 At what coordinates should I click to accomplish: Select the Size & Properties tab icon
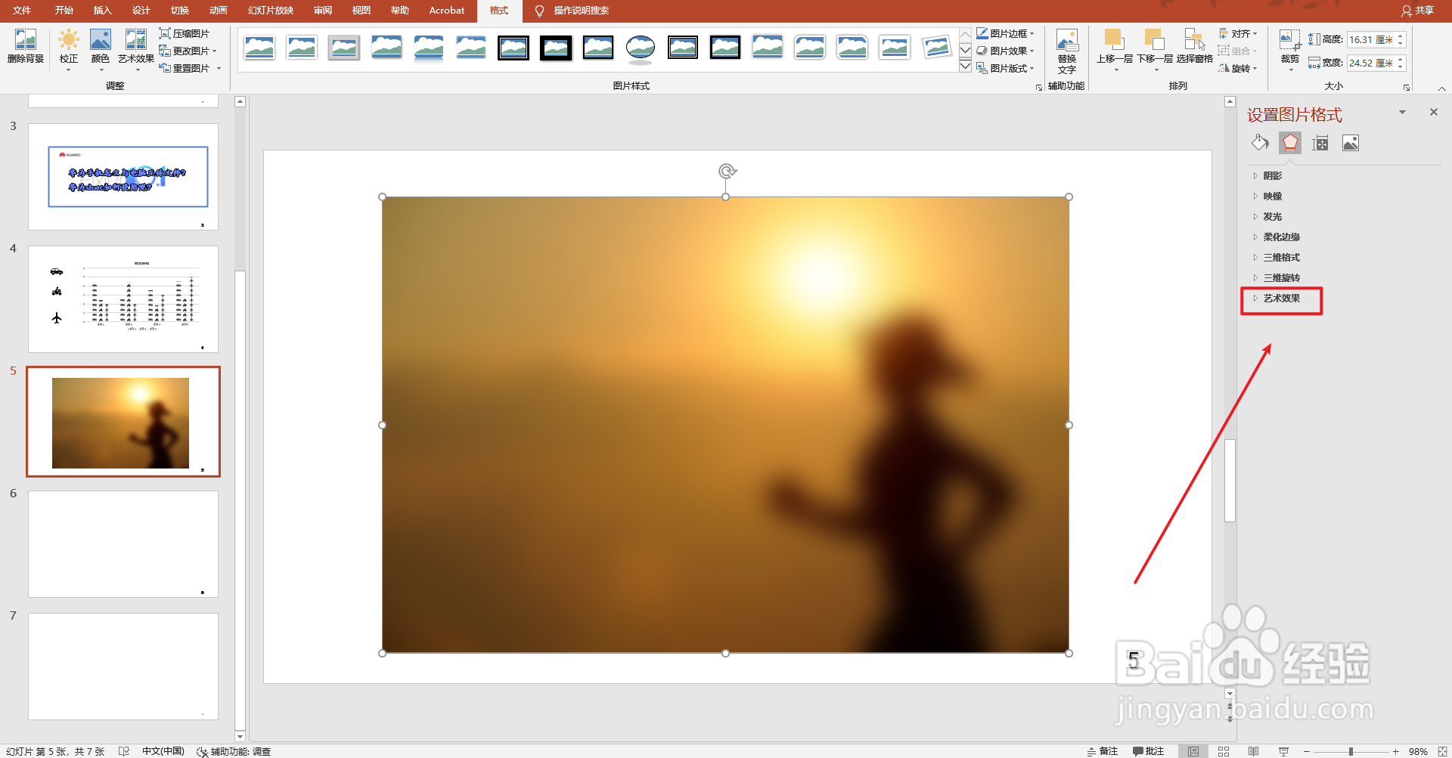[x=1320, y=143]
